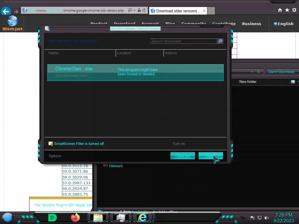Click the search magnifier in address bar
The image size is (299, 224).
[x=130, y=10]
